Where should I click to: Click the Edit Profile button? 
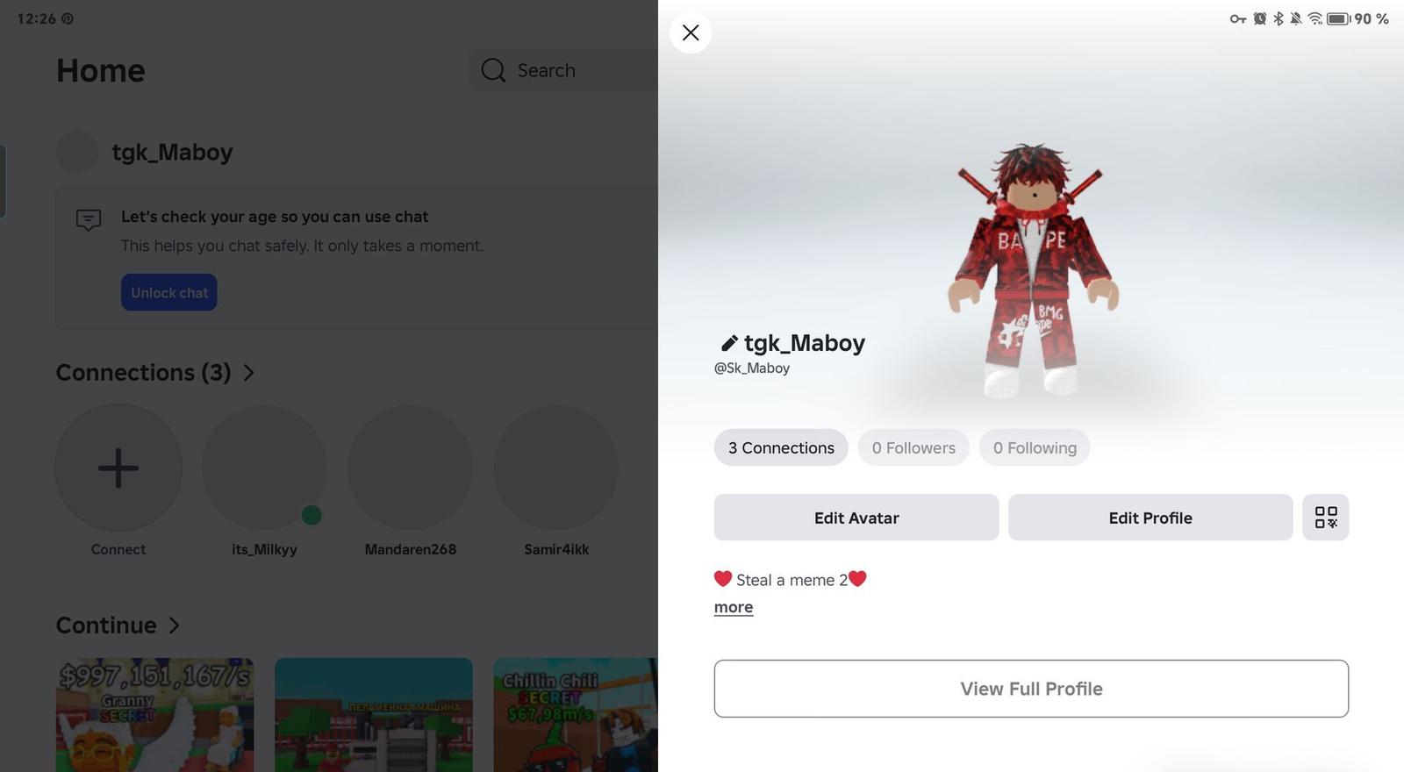point(1150,518)
